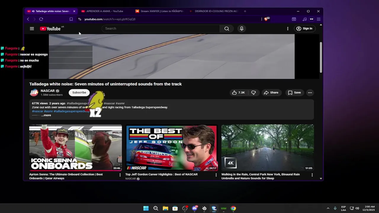Start voice search with microphone icon
Screen dimensions: 379x213
242,29
